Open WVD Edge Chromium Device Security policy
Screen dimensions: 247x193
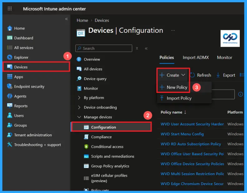(x=192, y=184)
